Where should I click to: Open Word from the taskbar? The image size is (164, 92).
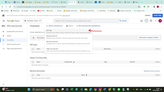click(105, 89)
